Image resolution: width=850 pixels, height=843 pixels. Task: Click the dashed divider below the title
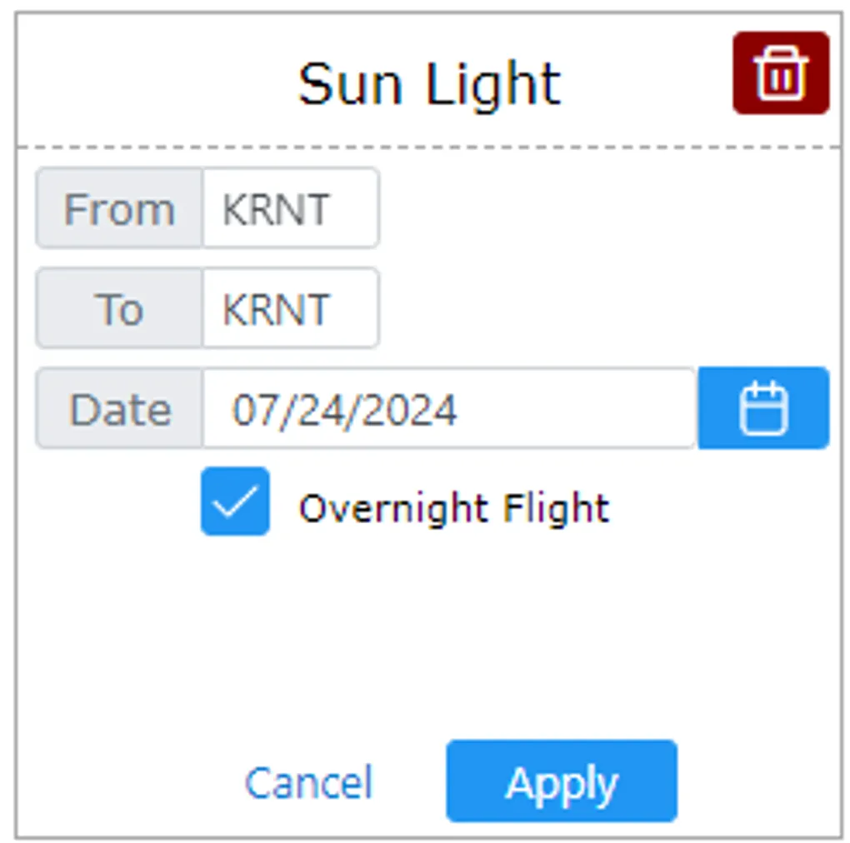tap(429, 147)
